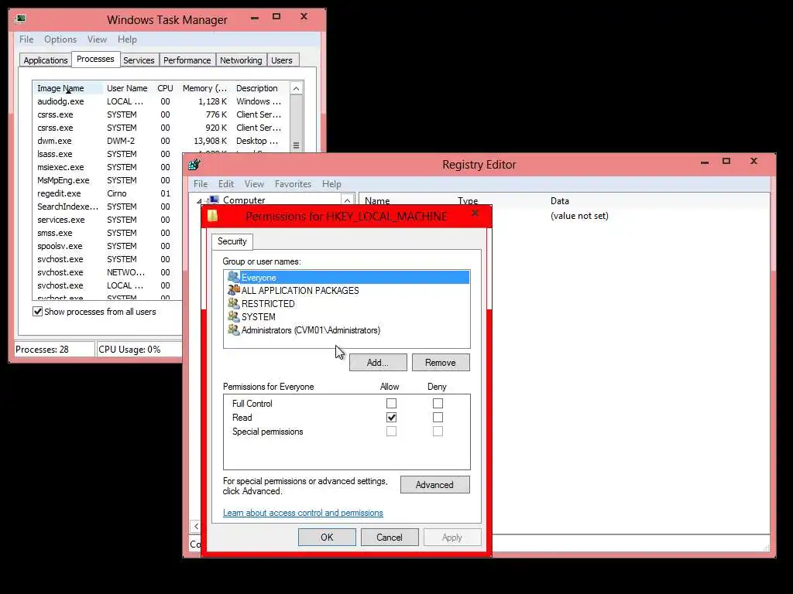Select spoolsv.exe process row
Screen dimensions: 793x594
106,246
